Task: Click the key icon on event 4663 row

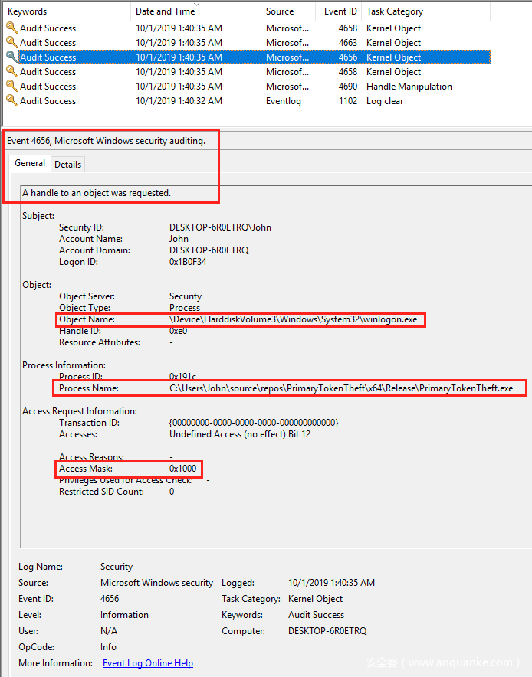Action: (x=11, y=43)
